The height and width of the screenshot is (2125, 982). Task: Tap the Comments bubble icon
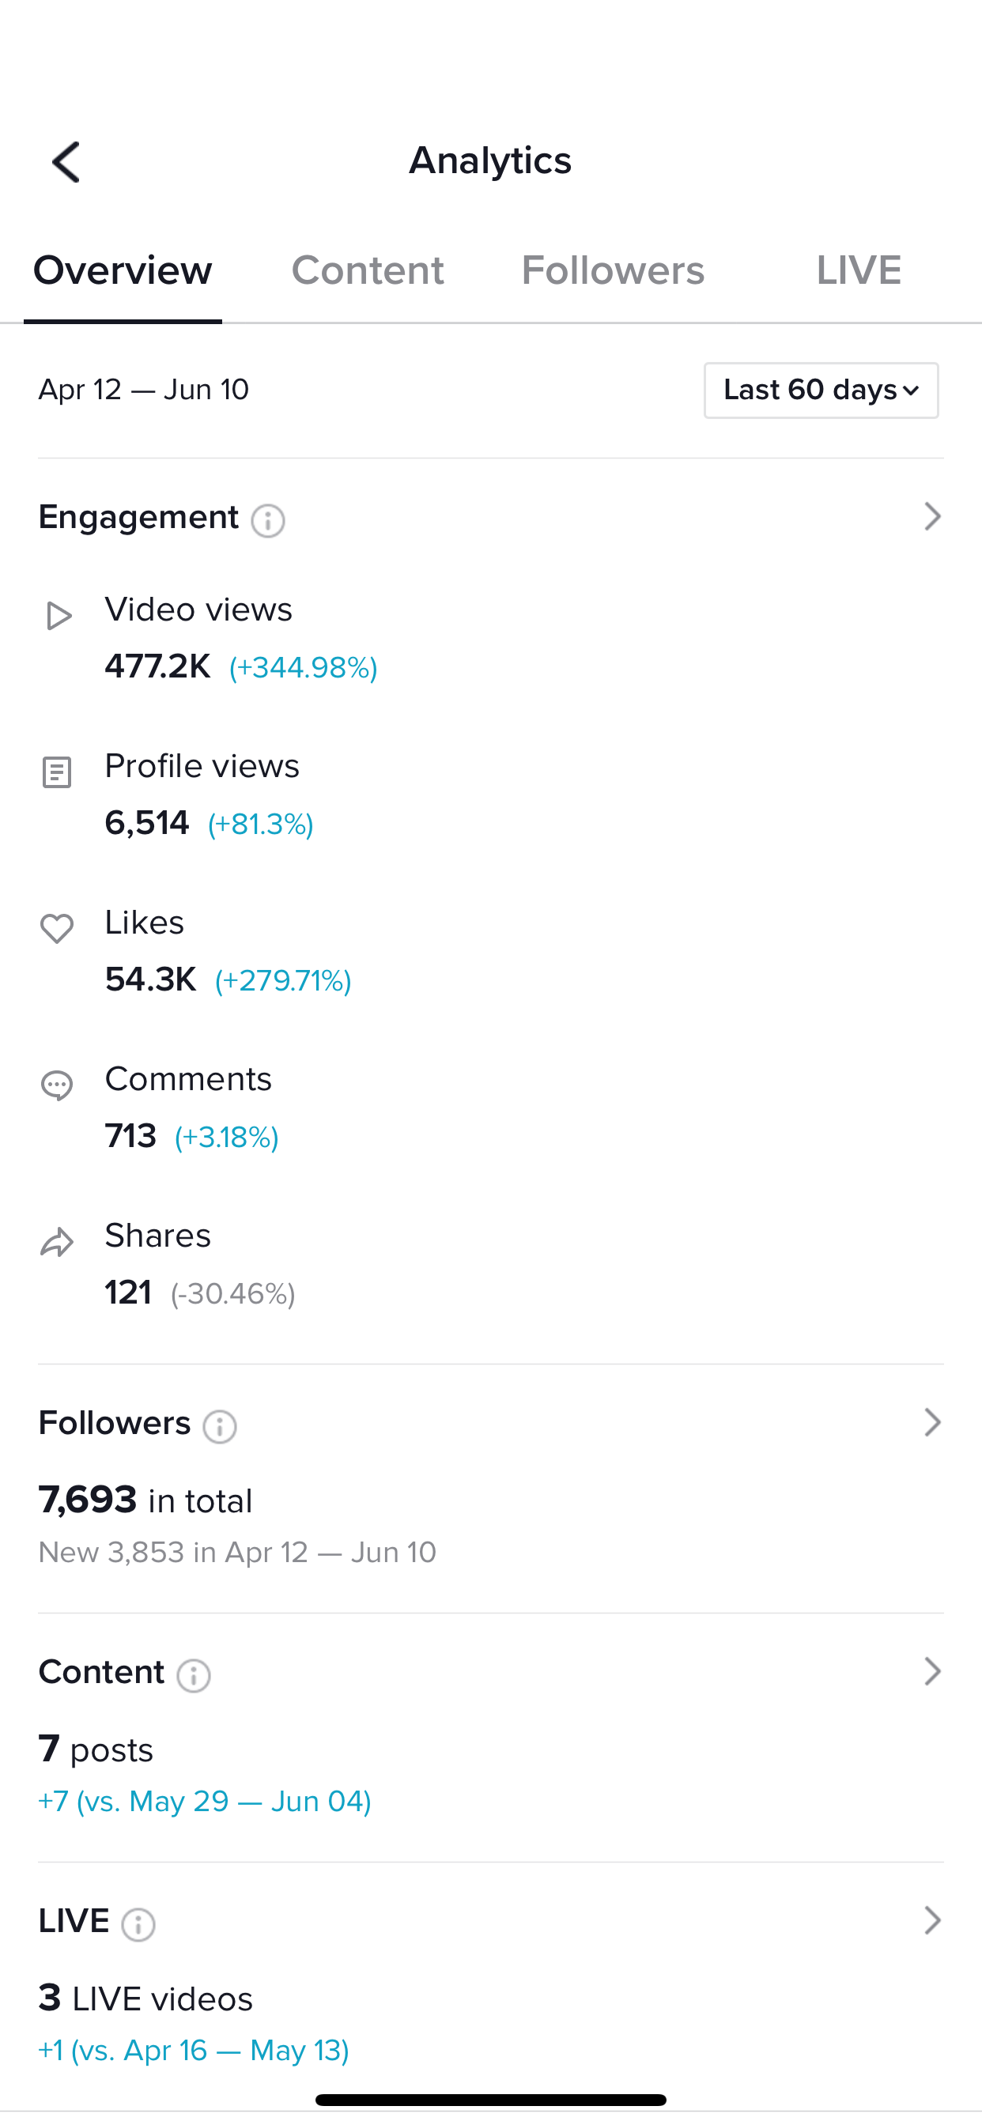pos(57,1085)
